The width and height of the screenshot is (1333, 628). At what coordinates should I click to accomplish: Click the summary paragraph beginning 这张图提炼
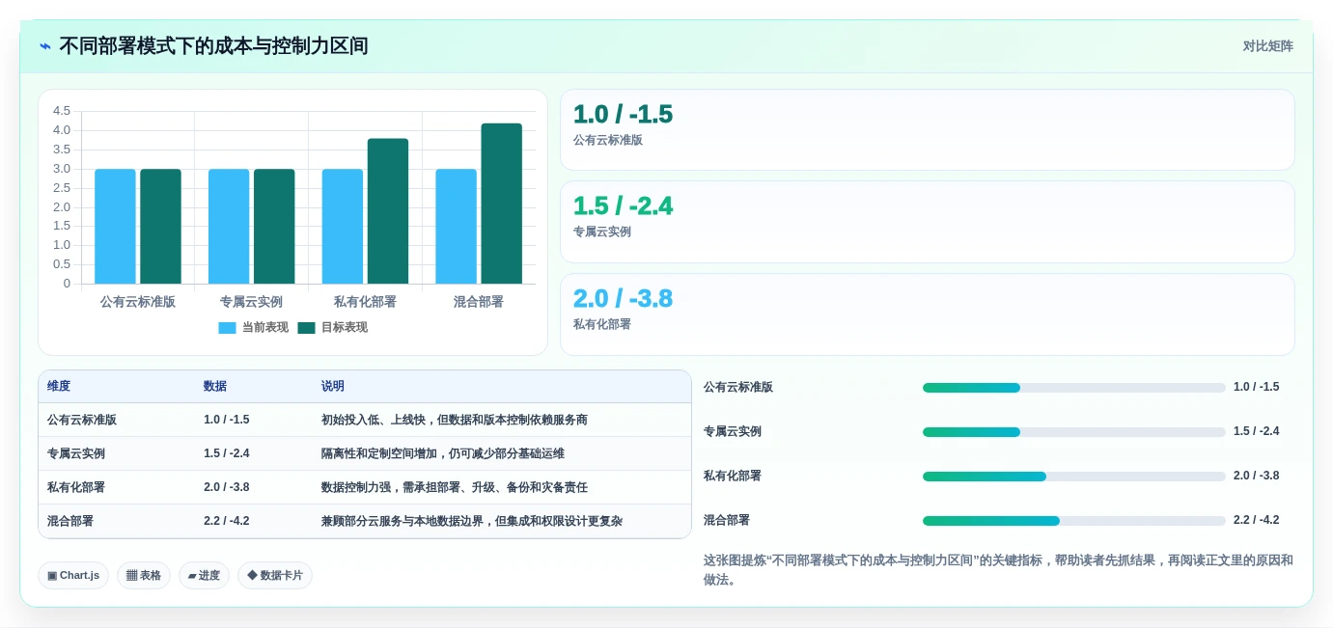tap(998, 570)
